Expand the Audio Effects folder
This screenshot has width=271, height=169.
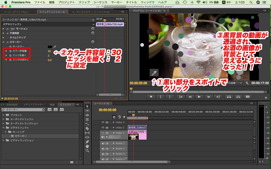[x=3, y=119]
